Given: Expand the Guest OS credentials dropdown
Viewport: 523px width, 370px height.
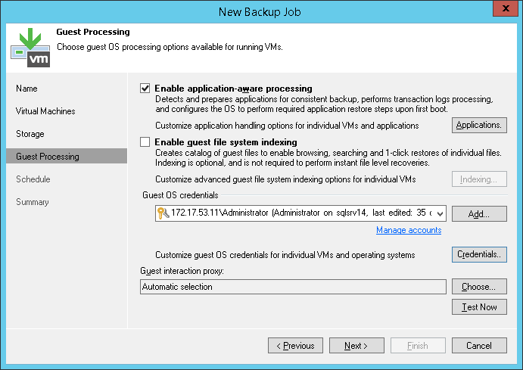Looking at the screenshot, I should pyautogui.click(x=441, y=213).
